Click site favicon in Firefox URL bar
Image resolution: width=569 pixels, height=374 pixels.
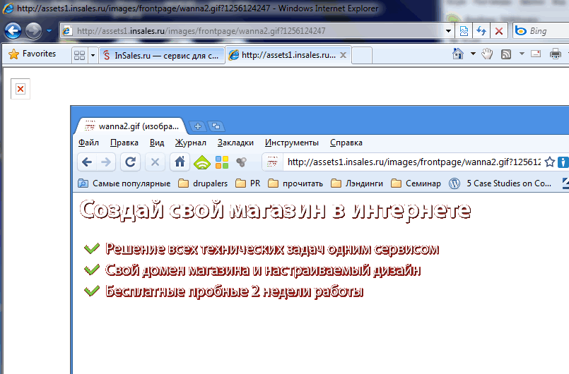pos(273,162)
